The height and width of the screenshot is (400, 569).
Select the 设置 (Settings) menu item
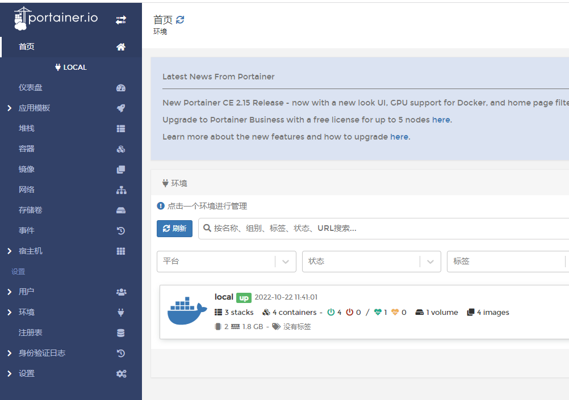(x=25, y=373)
